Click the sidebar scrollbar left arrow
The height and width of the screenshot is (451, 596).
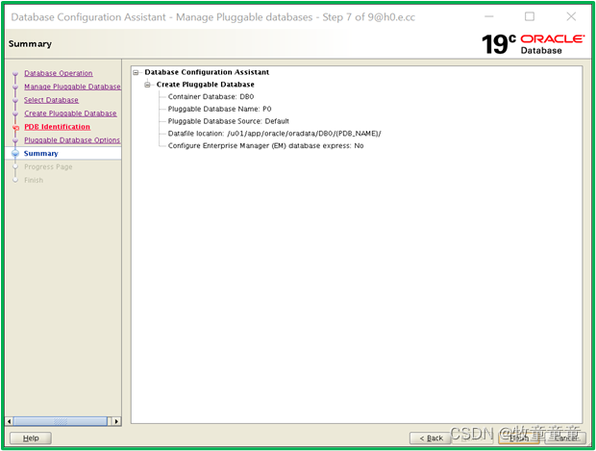coord(9,421)
